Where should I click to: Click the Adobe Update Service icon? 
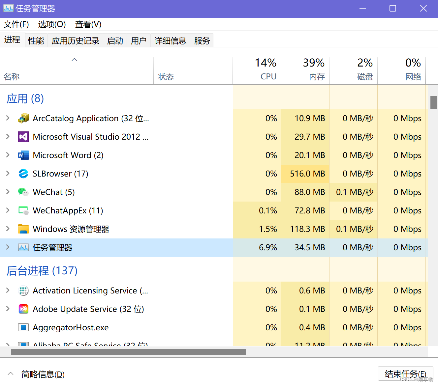[23, 309]
